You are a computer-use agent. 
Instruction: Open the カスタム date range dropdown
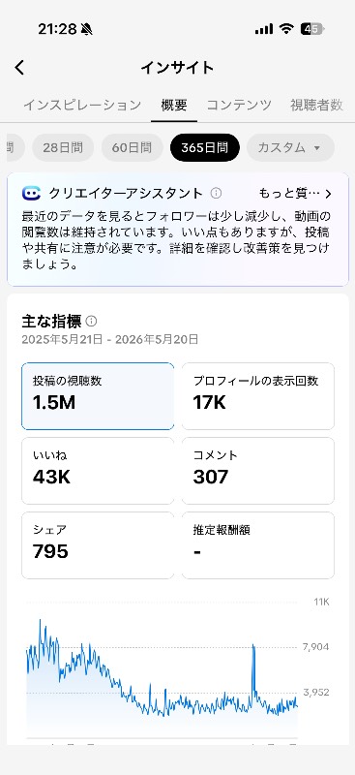click(x=290, y=147)
